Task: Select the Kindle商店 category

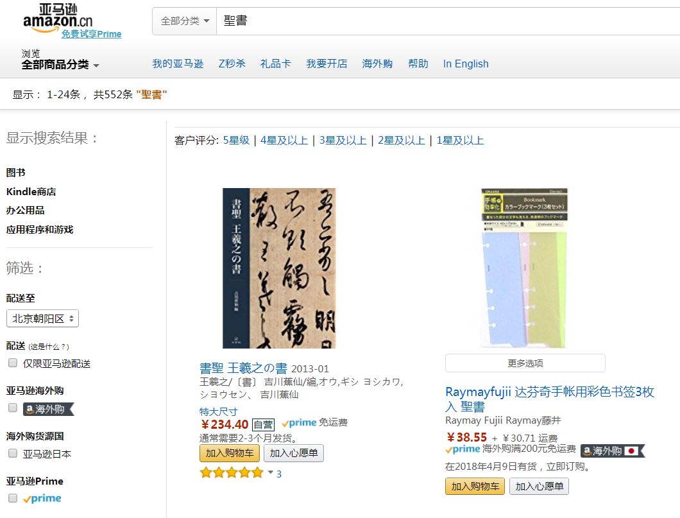Action: tap(31, 192)
